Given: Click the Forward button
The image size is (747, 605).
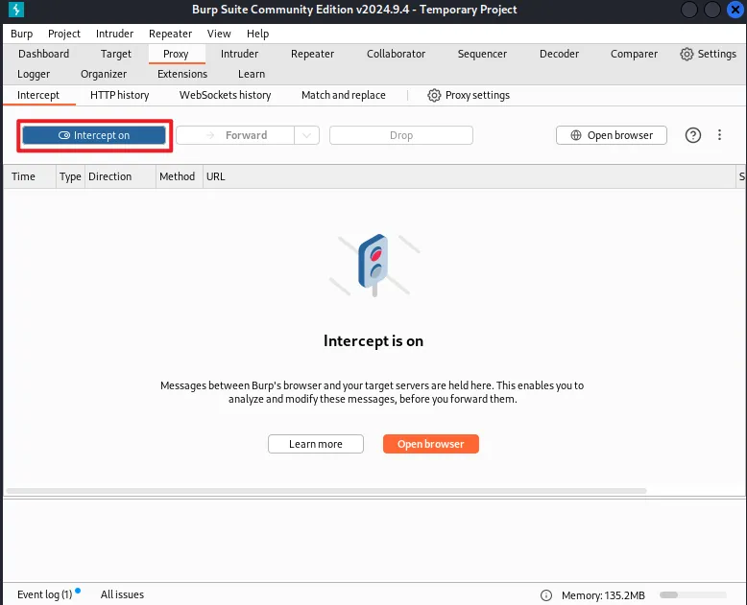Looking at the screenshot, I should point(235,135).
